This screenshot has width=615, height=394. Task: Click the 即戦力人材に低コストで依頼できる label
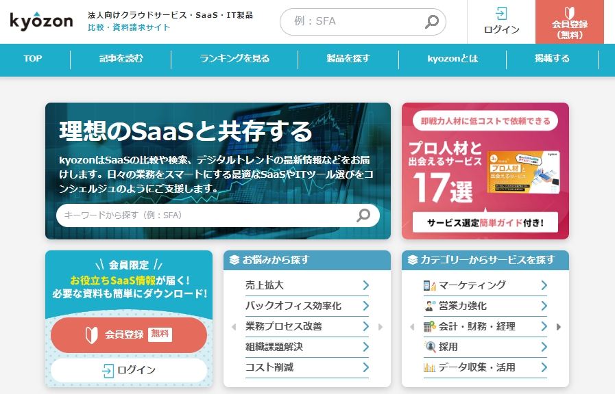click(485, 121)
